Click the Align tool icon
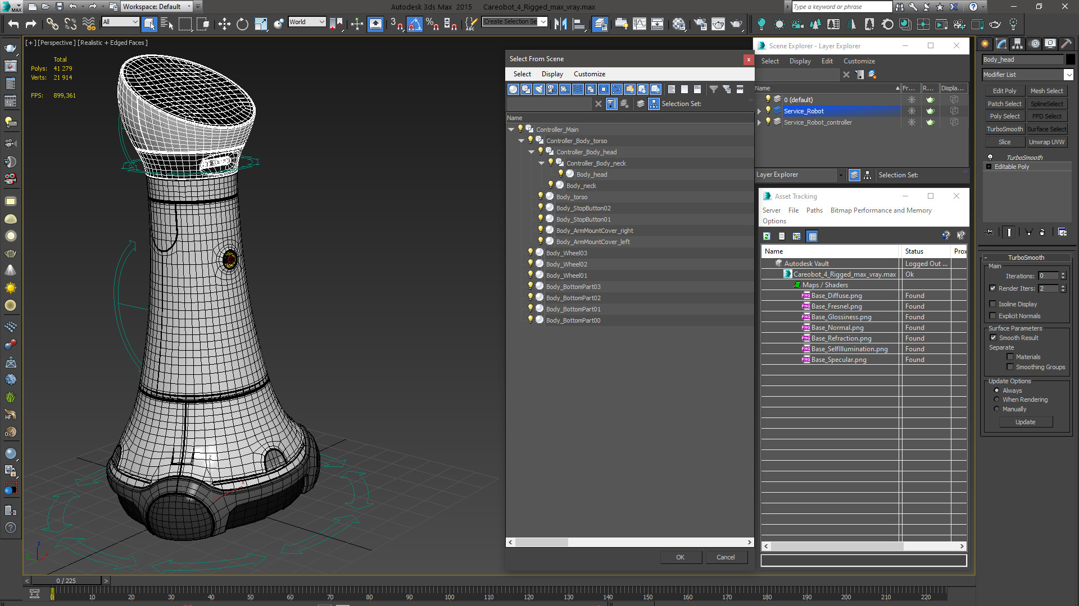The height and width of the screenshot is (606, 1079). tap(578, 24)
